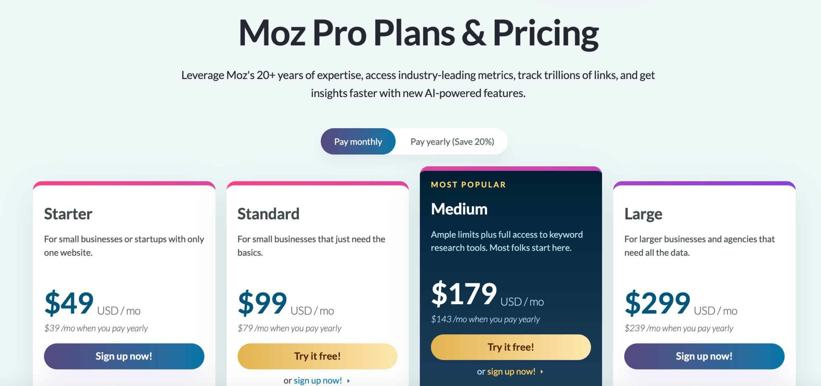This screenshot has width=821, height=386.
Task: Select the Medium plan heading
Action: click(459, 209)
